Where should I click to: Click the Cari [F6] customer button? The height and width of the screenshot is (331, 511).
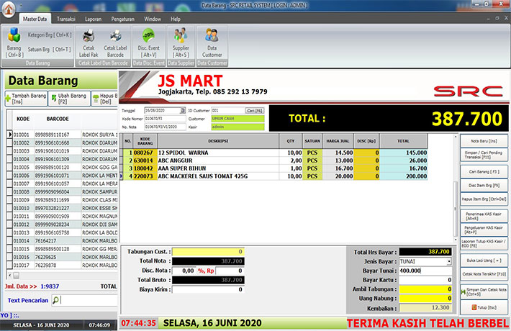tap(255, 110)
